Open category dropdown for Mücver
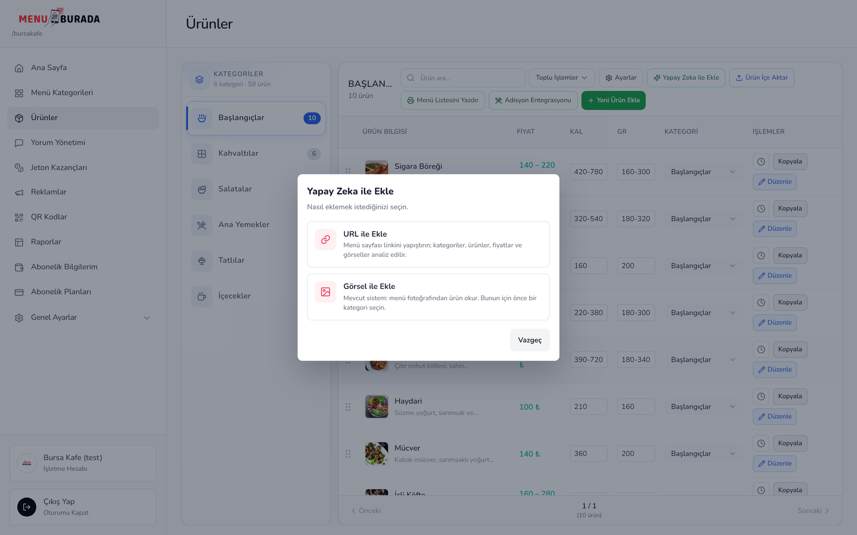This screenshot has height=535, width=857. 703,454
